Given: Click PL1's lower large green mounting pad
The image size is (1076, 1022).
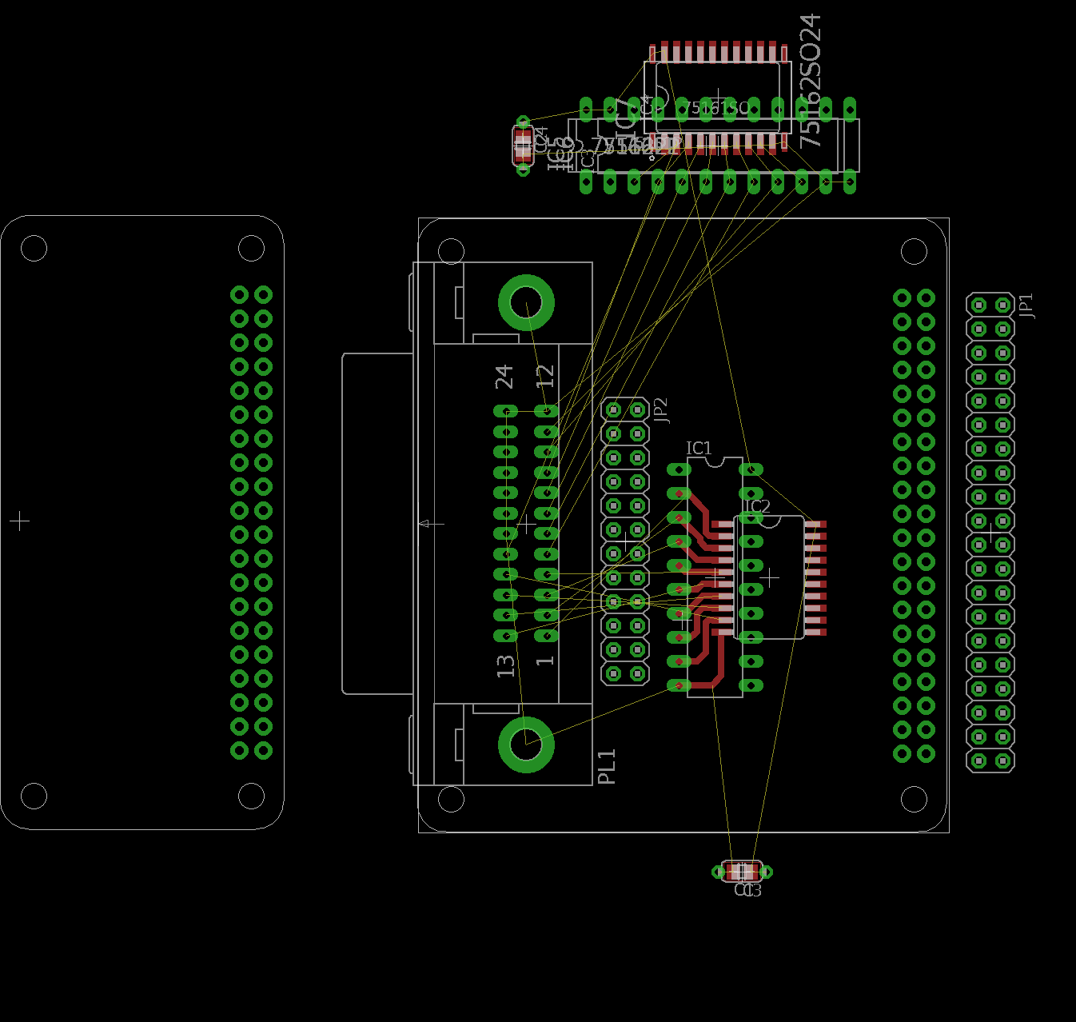Looking at the screenshot, I should [526, 745].
